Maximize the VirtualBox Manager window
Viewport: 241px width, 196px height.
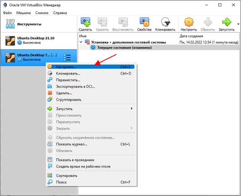pos(220,5)
